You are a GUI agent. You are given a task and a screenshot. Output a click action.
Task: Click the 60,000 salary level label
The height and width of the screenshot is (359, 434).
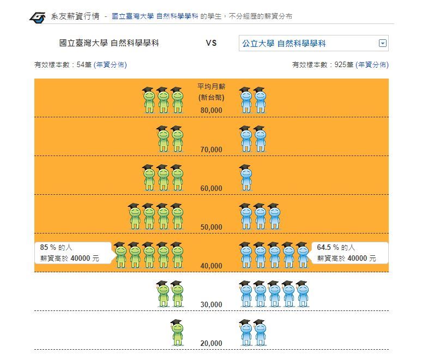point(211,188)
